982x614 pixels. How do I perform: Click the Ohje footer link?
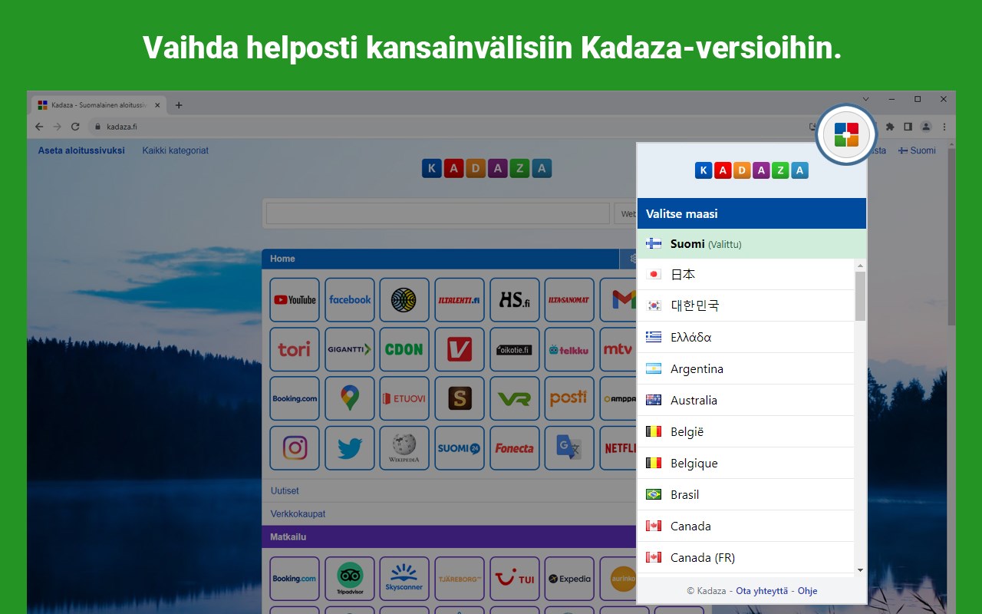click(x=807, y=591)
